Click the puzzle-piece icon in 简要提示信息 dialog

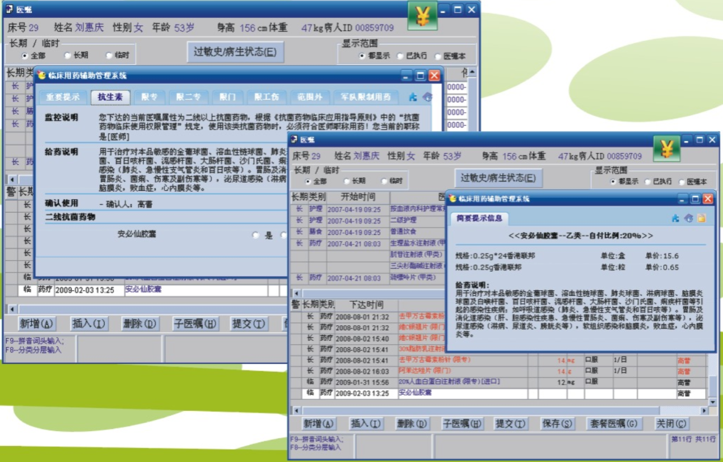(676, 218)
